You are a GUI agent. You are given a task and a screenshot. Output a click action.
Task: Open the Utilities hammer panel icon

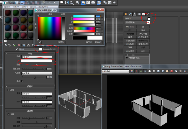click(147, 14)
